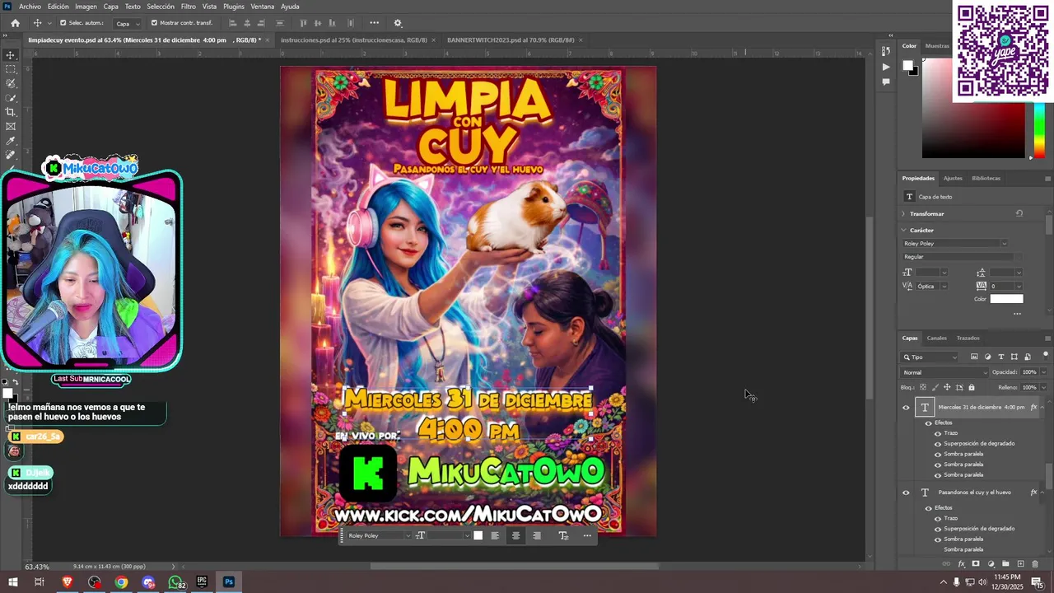Hide Trazo effect of Miercoles layer
Screen dimensions: 1054x593
click(937, 433)
